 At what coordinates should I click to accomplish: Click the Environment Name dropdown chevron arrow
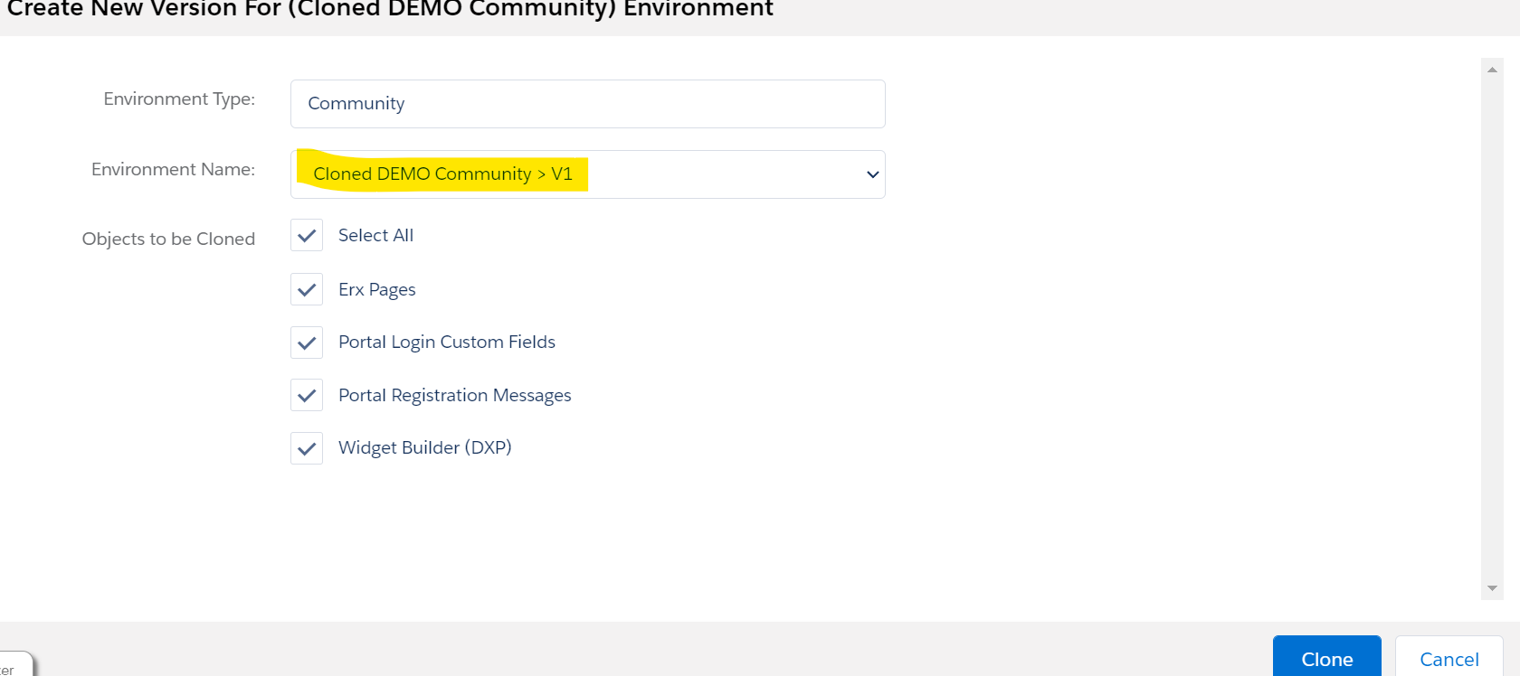(872, 174)
